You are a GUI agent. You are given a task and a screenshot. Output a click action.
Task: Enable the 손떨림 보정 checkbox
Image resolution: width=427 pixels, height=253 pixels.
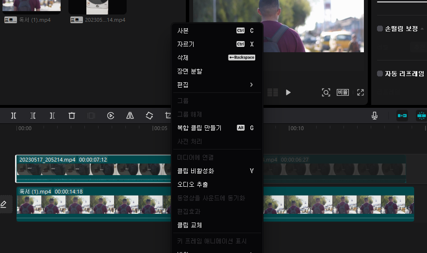380,29
